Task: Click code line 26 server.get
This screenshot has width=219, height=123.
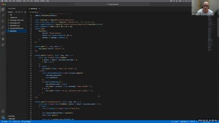Action: [49, 46]
